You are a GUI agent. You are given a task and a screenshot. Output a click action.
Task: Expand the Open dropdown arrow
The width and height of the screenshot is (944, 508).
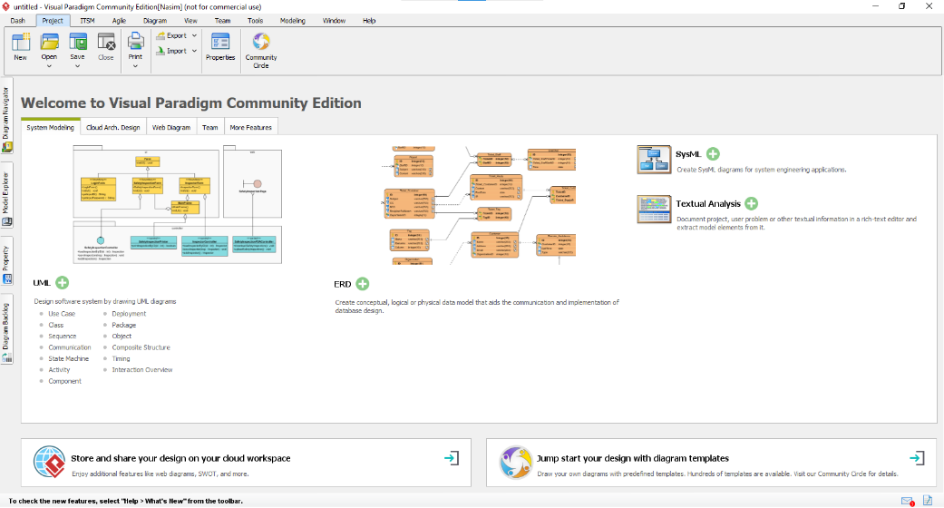pos(49,65)
